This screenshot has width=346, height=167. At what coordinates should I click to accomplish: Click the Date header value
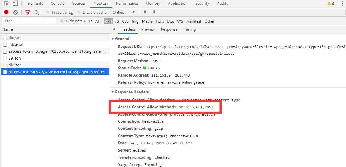point(161,143)
